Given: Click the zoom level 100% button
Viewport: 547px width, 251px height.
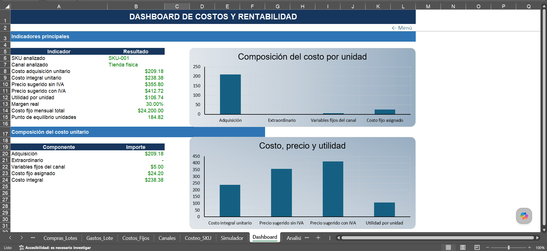Looking at the screenshot, I should click(x=540, y=248).
